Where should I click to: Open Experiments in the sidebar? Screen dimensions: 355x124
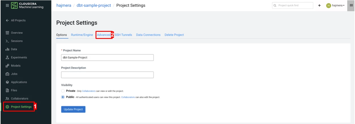pyautogui.click(x=16, y=57)
